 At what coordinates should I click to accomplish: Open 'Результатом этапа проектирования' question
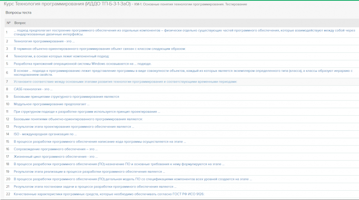pos(74,127)
